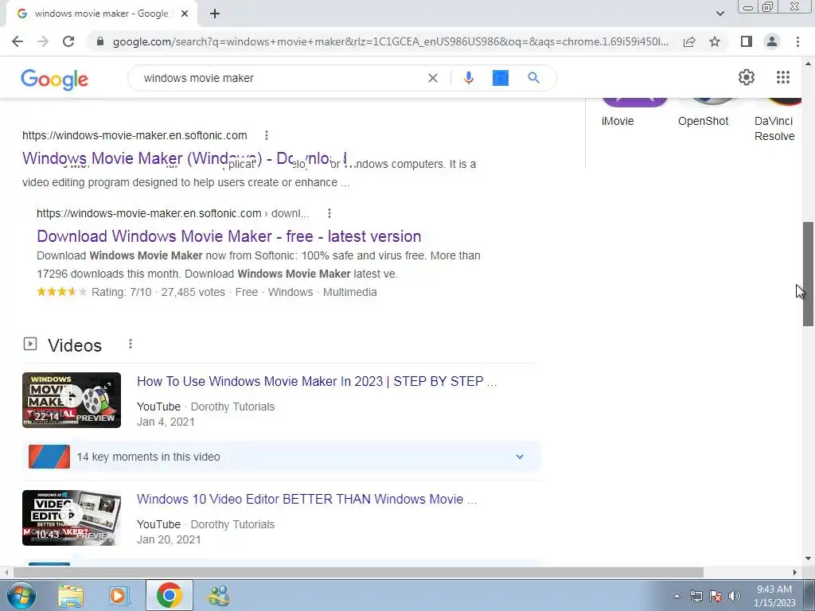Open the messenger app taskbar icon
Image resolution: width=815 pixels, height=611 pixels.
pos(219,596)
